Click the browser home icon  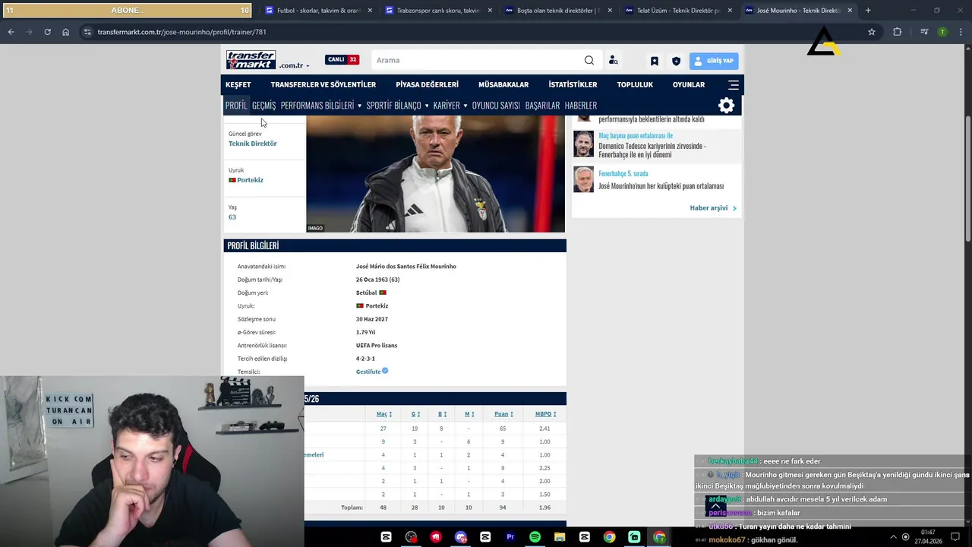[x=65, y=32]
